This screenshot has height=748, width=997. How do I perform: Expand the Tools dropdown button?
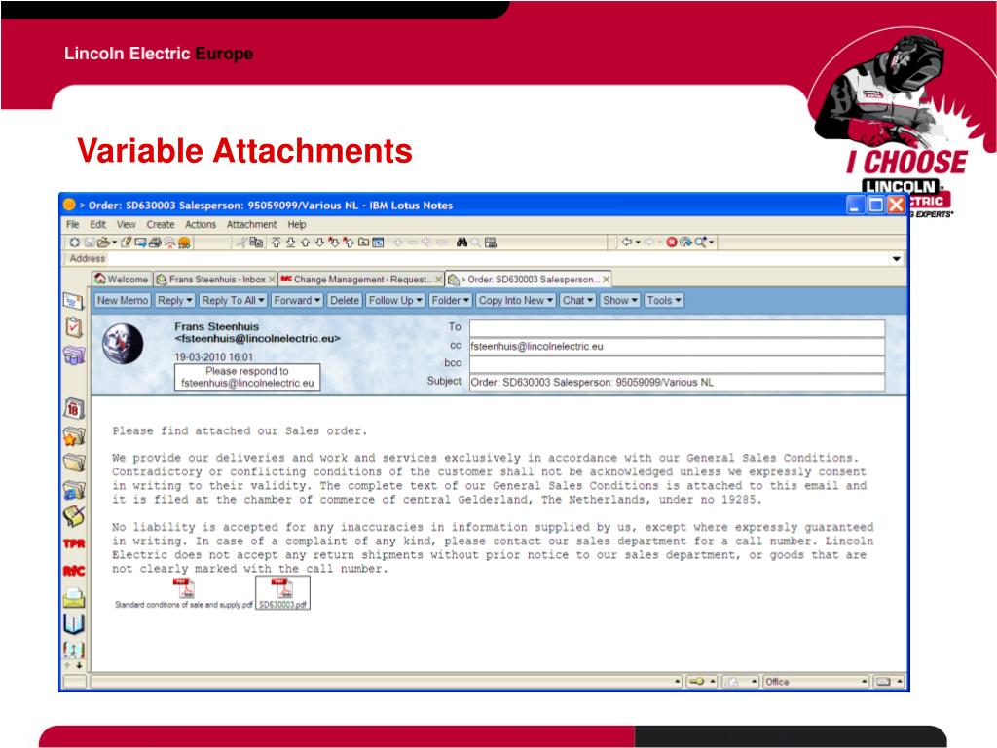[664, 300]
